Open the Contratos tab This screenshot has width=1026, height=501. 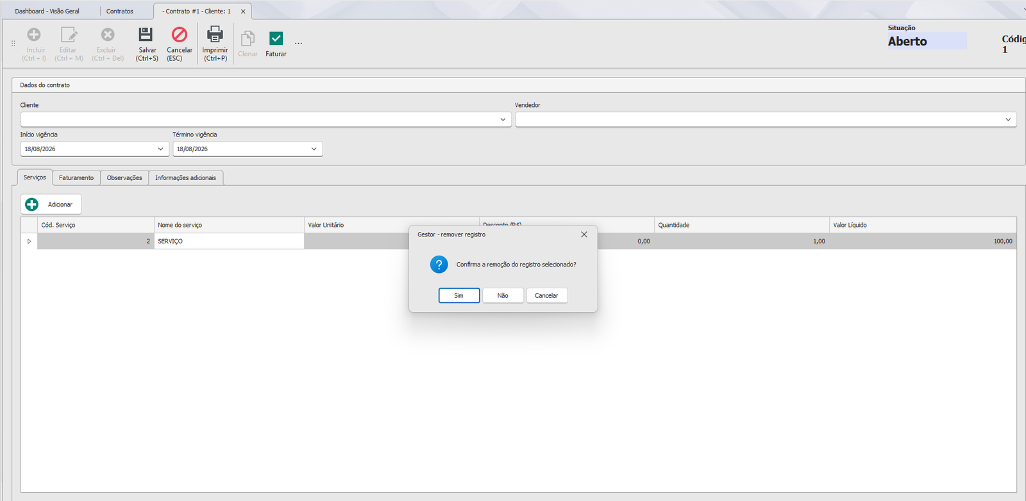click(120, 12)
